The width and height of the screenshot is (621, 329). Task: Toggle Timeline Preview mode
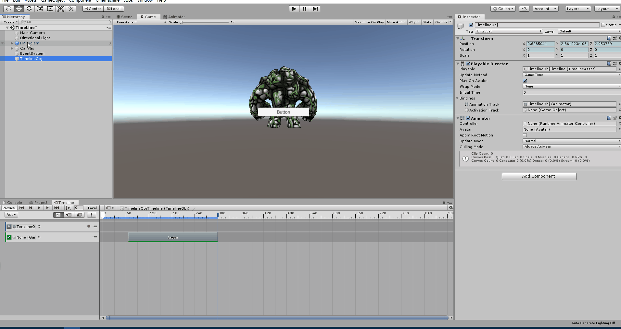coord(9,208)
